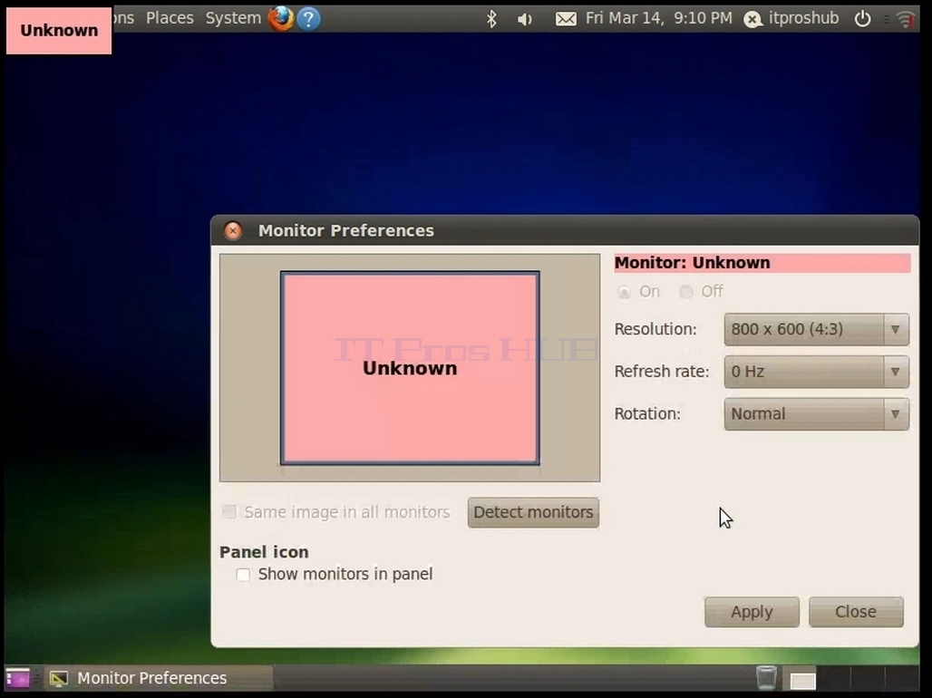Click the Detect monitors button
The height and width of the screenshot is (698, 932).
[533, 512]
